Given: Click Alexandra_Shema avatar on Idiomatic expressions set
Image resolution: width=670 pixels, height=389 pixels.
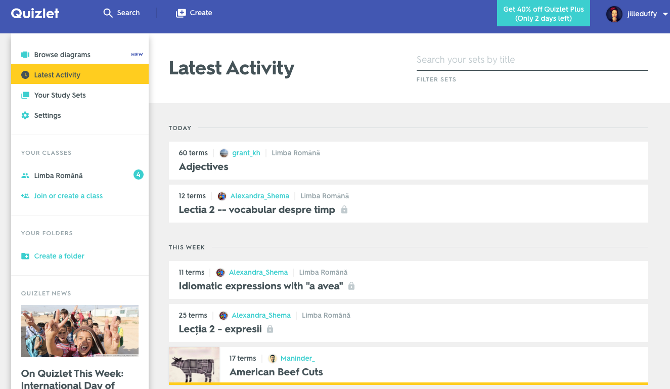Looking at the screenshot, I should 220,273.
